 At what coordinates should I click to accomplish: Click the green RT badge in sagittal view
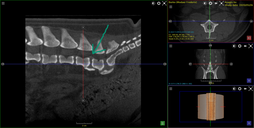click(162, 123)
